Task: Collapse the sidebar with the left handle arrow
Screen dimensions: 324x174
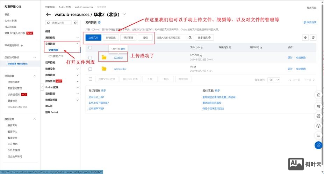Action: 42,87
